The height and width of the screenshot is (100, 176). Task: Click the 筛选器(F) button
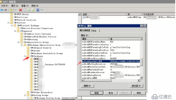click(136, 86)
